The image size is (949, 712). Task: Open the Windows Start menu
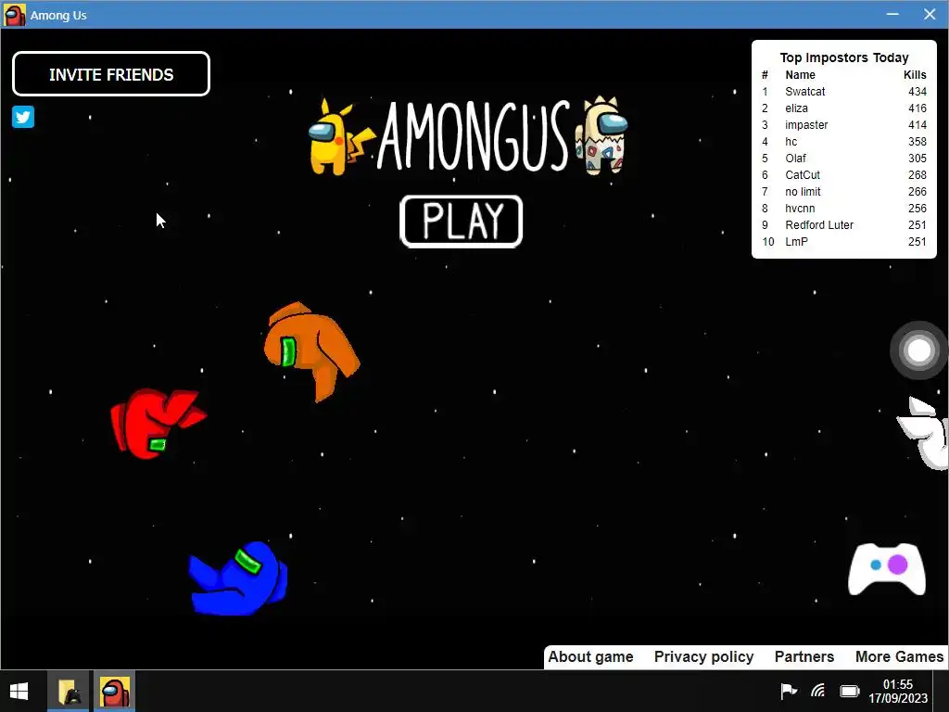click(x=19, y=692)
